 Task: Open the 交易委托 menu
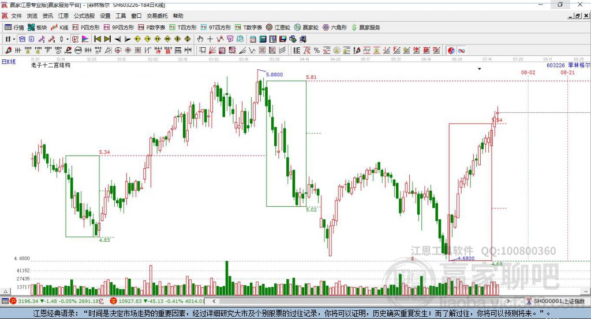(x=157, y=16)
